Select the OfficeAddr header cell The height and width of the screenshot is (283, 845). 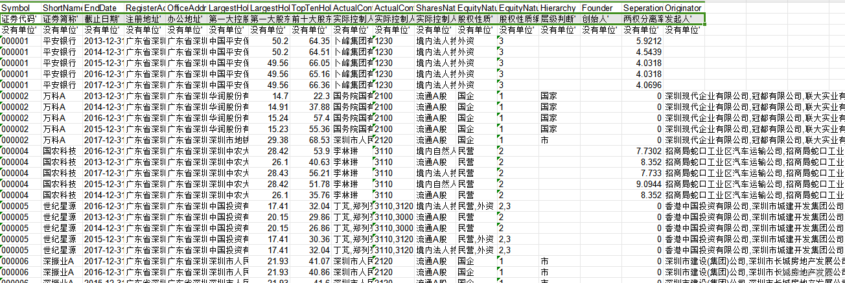(x=187, y=7)
